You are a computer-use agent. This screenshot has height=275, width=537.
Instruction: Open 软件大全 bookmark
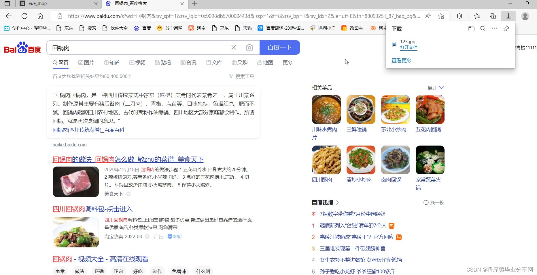coord(115,28)
